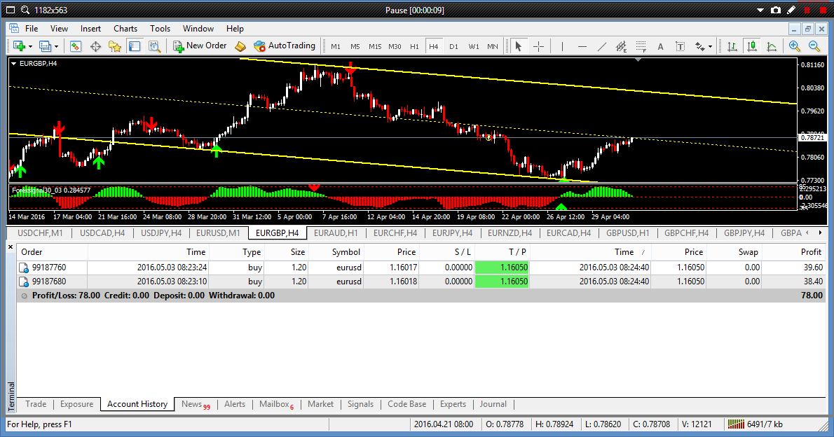Open the Tools menu
Image resolution: width=834 pixels, height=437 pixels.
click(x=160, y=29)
